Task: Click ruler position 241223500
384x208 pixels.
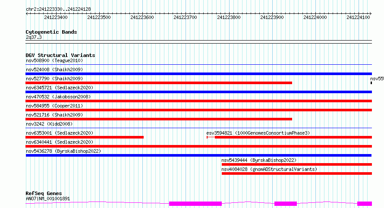Action: [99, 17]
